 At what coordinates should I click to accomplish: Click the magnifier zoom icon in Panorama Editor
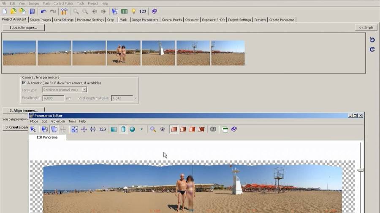153,129
